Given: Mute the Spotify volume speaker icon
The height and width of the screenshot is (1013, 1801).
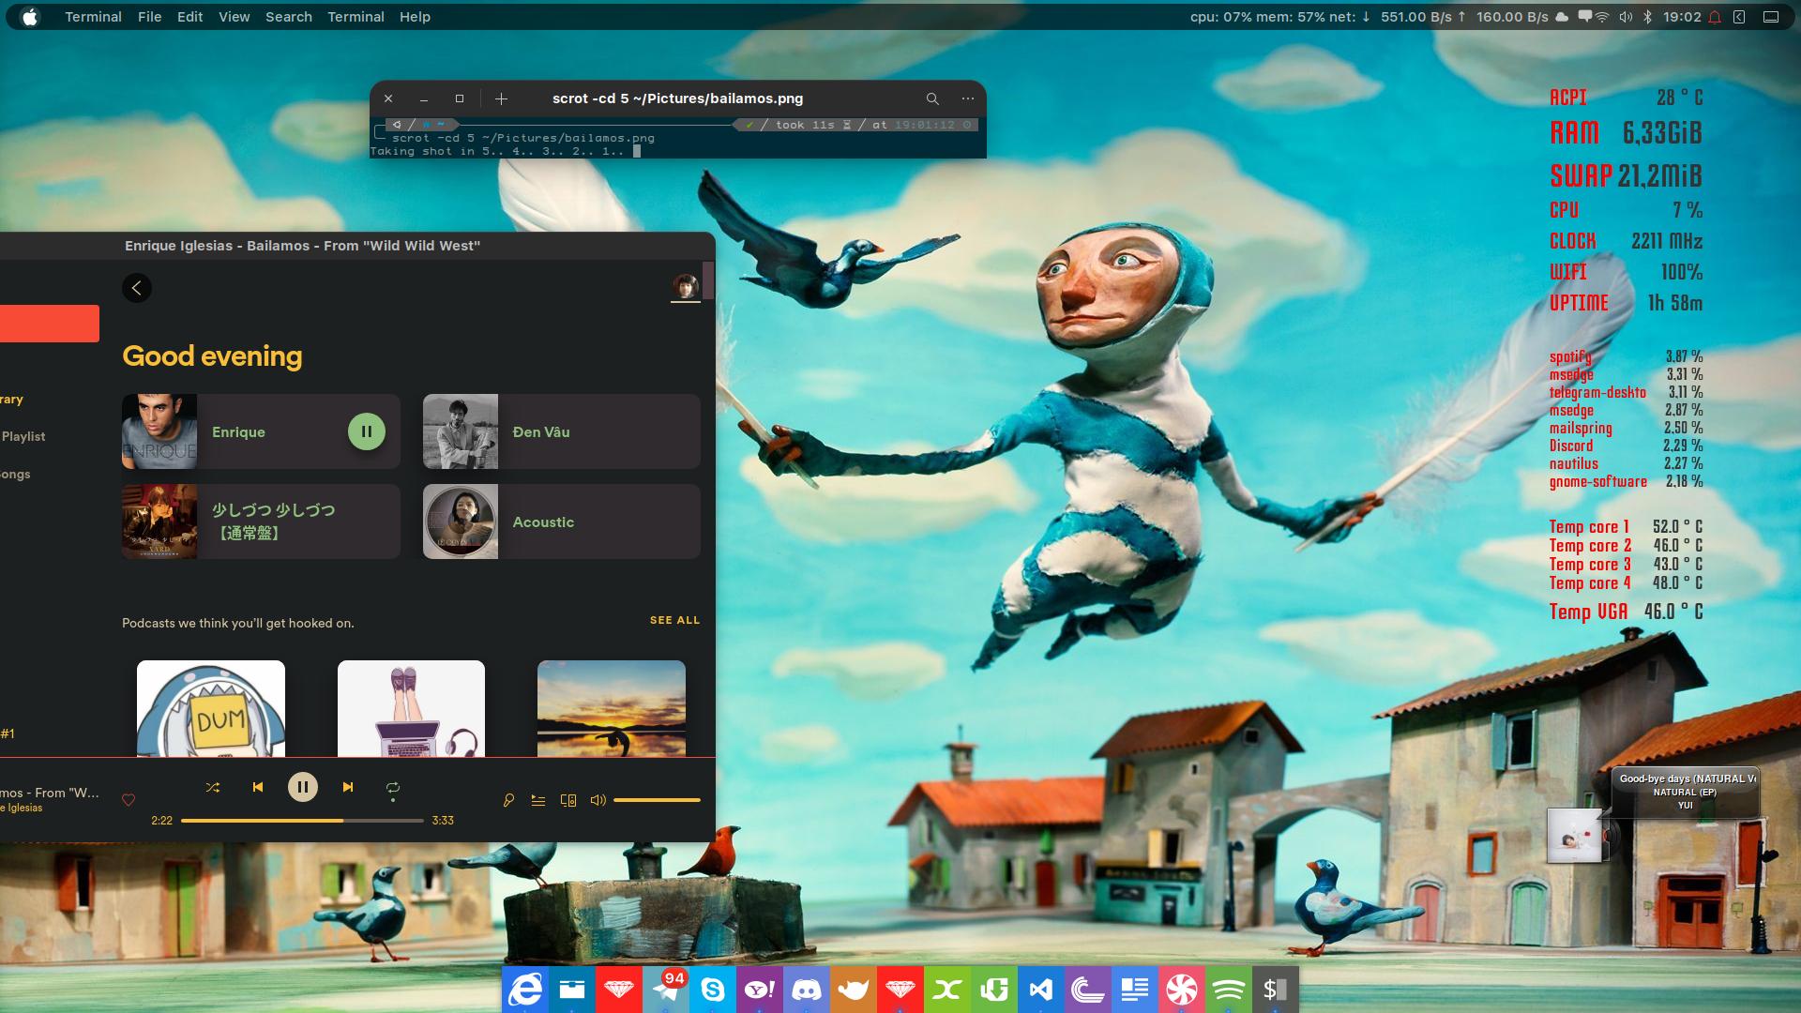Looking at the screenshot, I should coord(598,800).
